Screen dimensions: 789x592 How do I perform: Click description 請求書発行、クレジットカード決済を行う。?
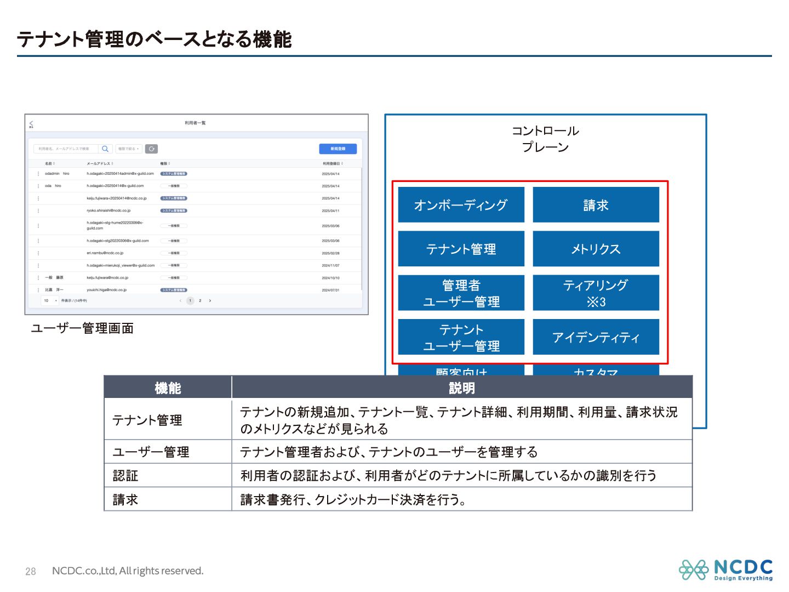pos(353,499)
